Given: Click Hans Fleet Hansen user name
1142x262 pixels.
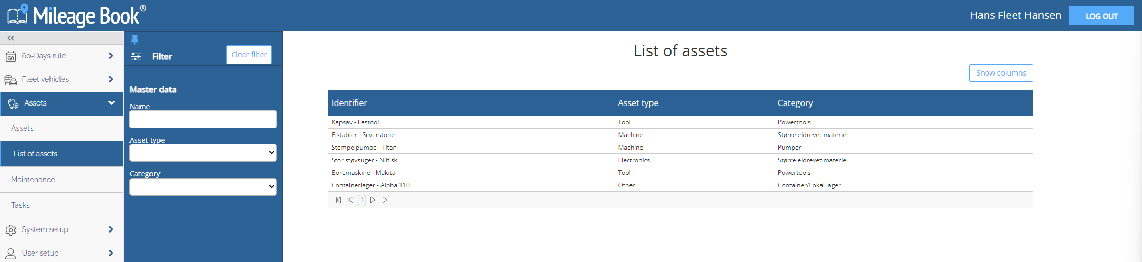Looking at the screenshot, I should point(1016,15).
